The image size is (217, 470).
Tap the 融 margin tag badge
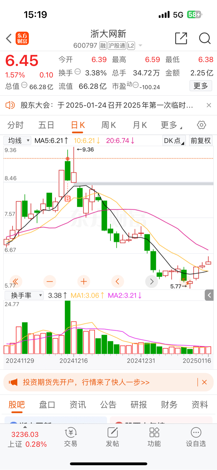103,46
